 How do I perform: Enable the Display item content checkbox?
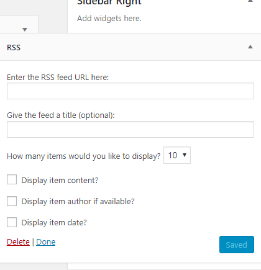[x=12, y=179]
